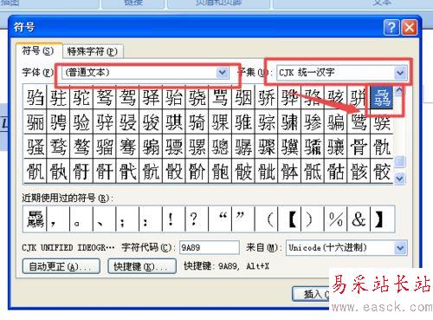
Task: Pick the character 驾 in the grid
Action: (x=127, y=97)
